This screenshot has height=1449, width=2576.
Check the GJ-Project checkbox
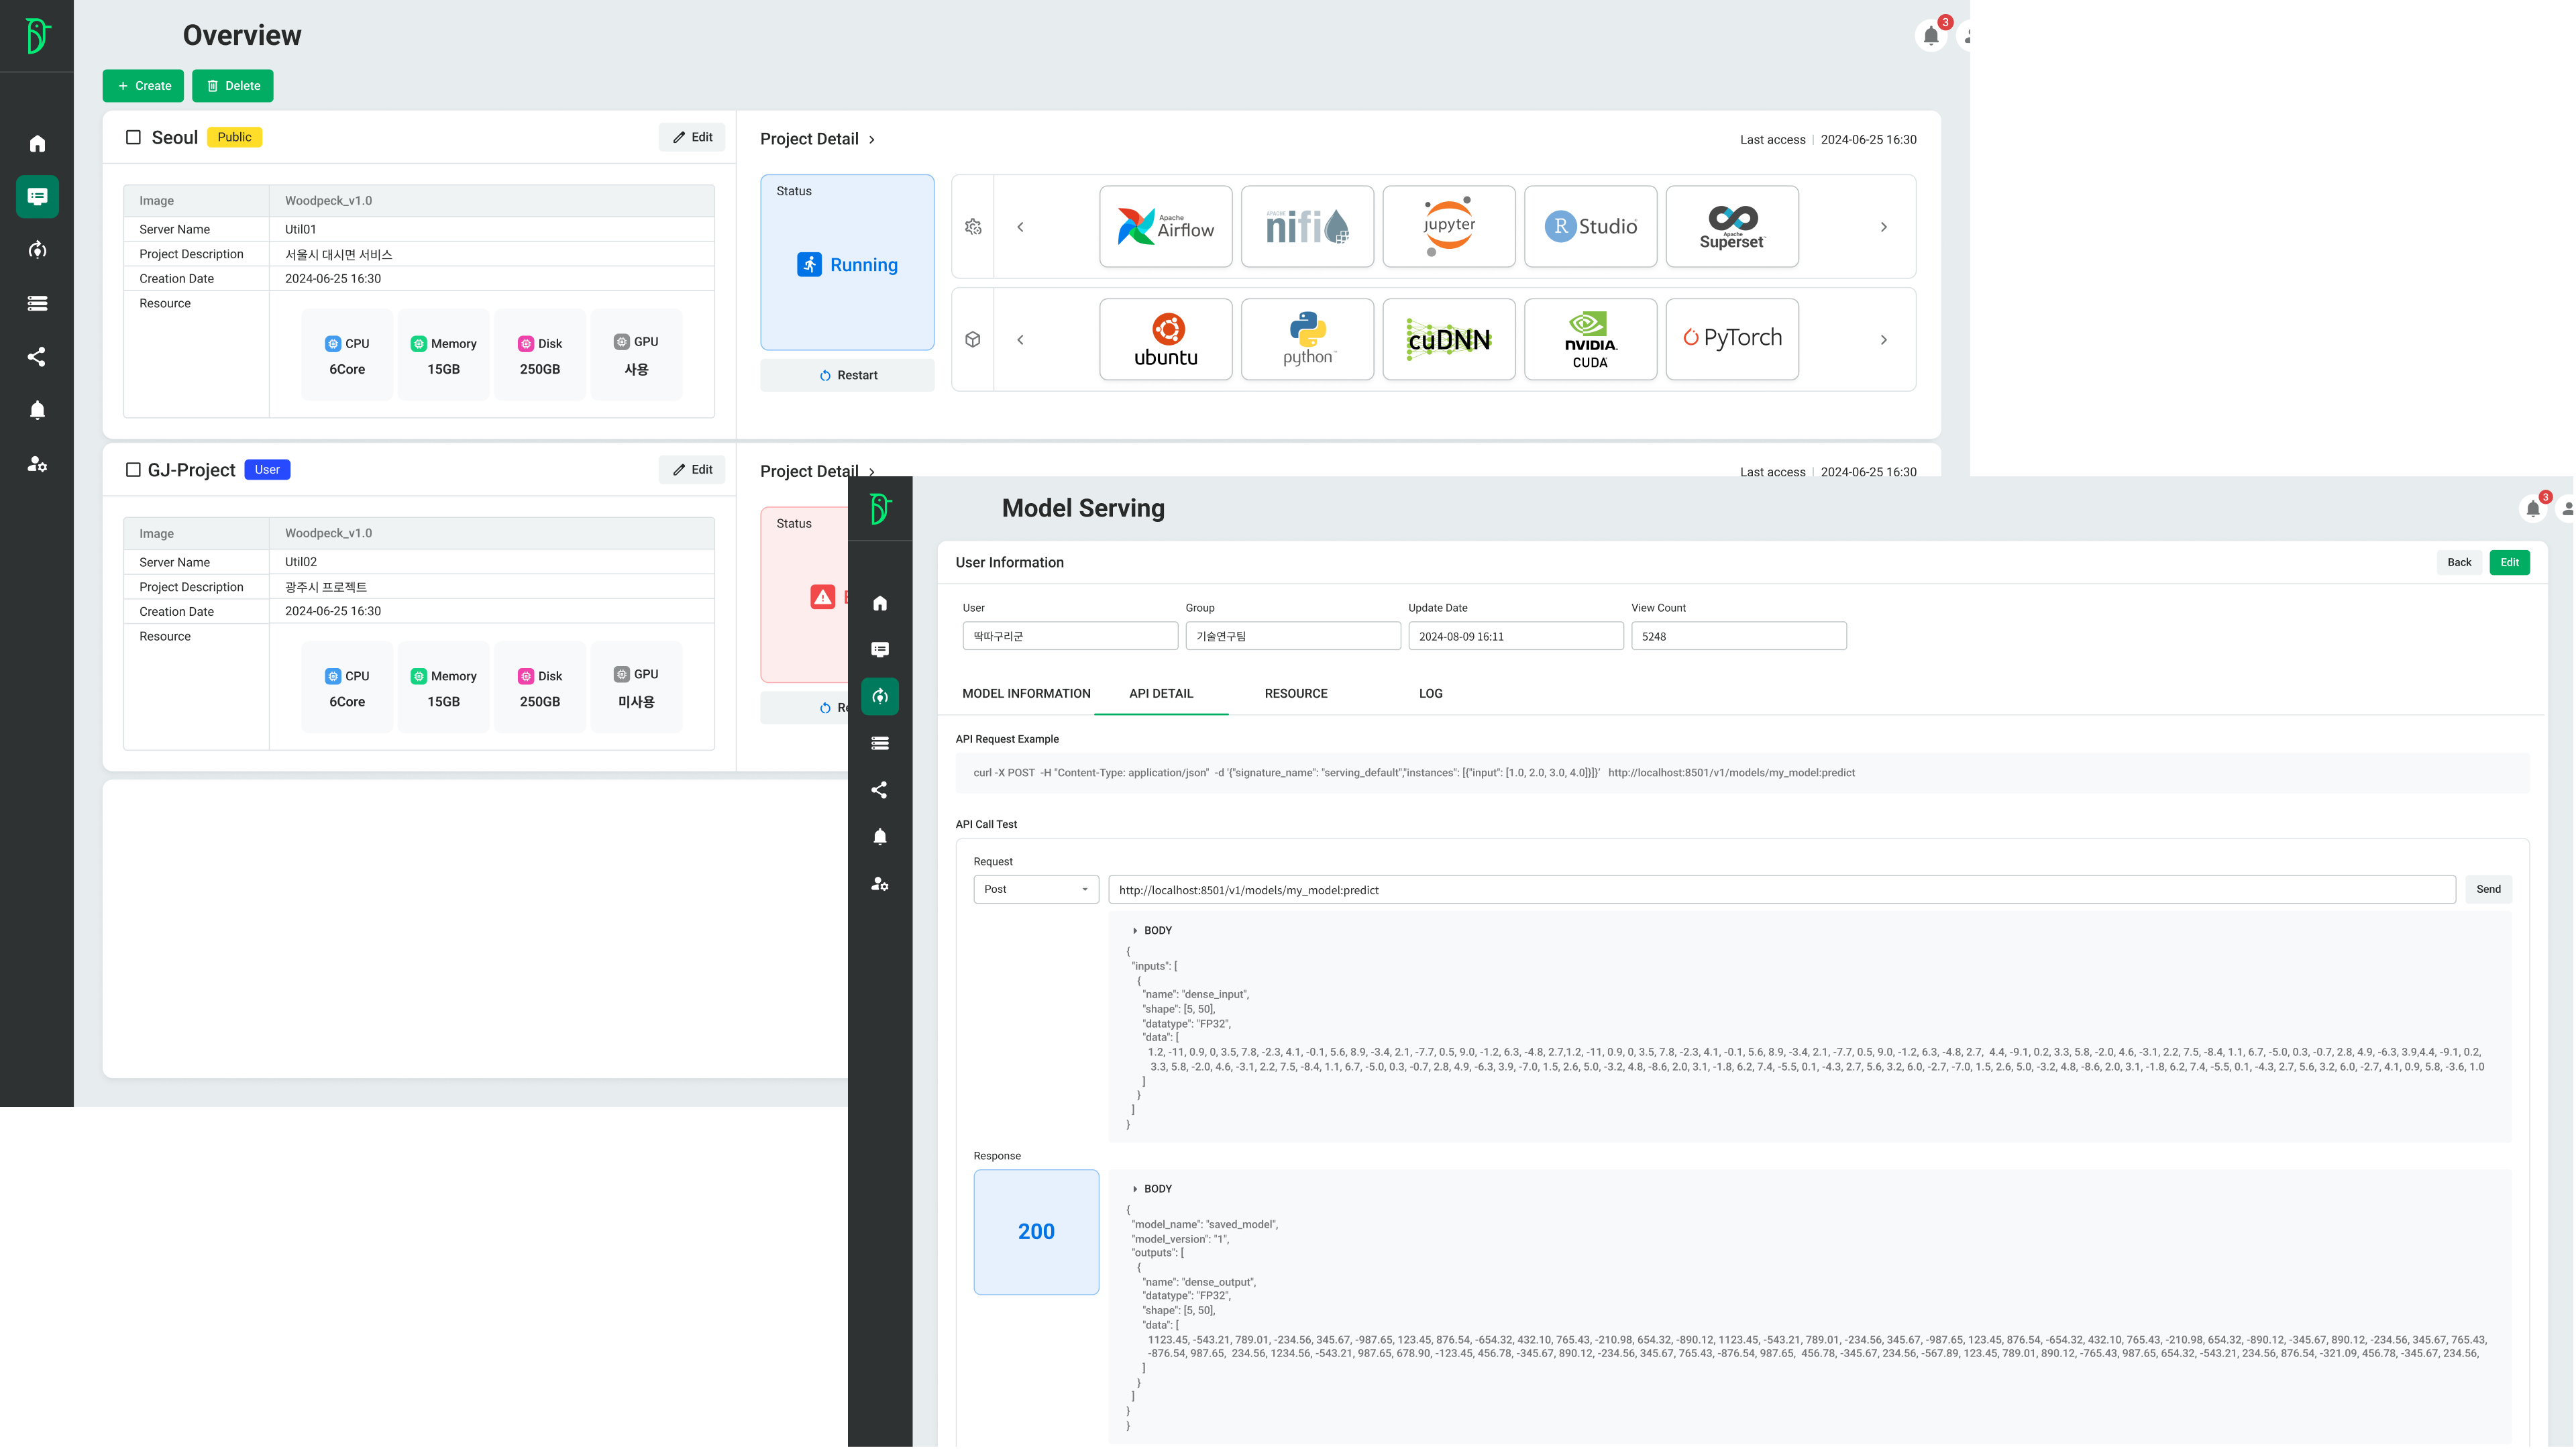point(133,470)
